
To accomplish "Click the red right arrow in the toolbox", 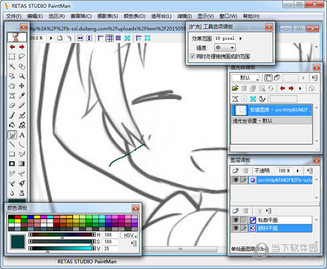I will 22,47.
